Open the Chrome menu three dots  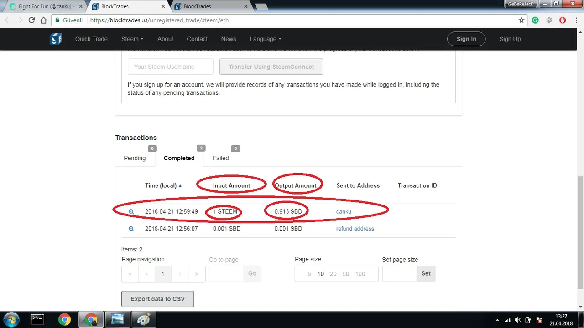(576, 20)
